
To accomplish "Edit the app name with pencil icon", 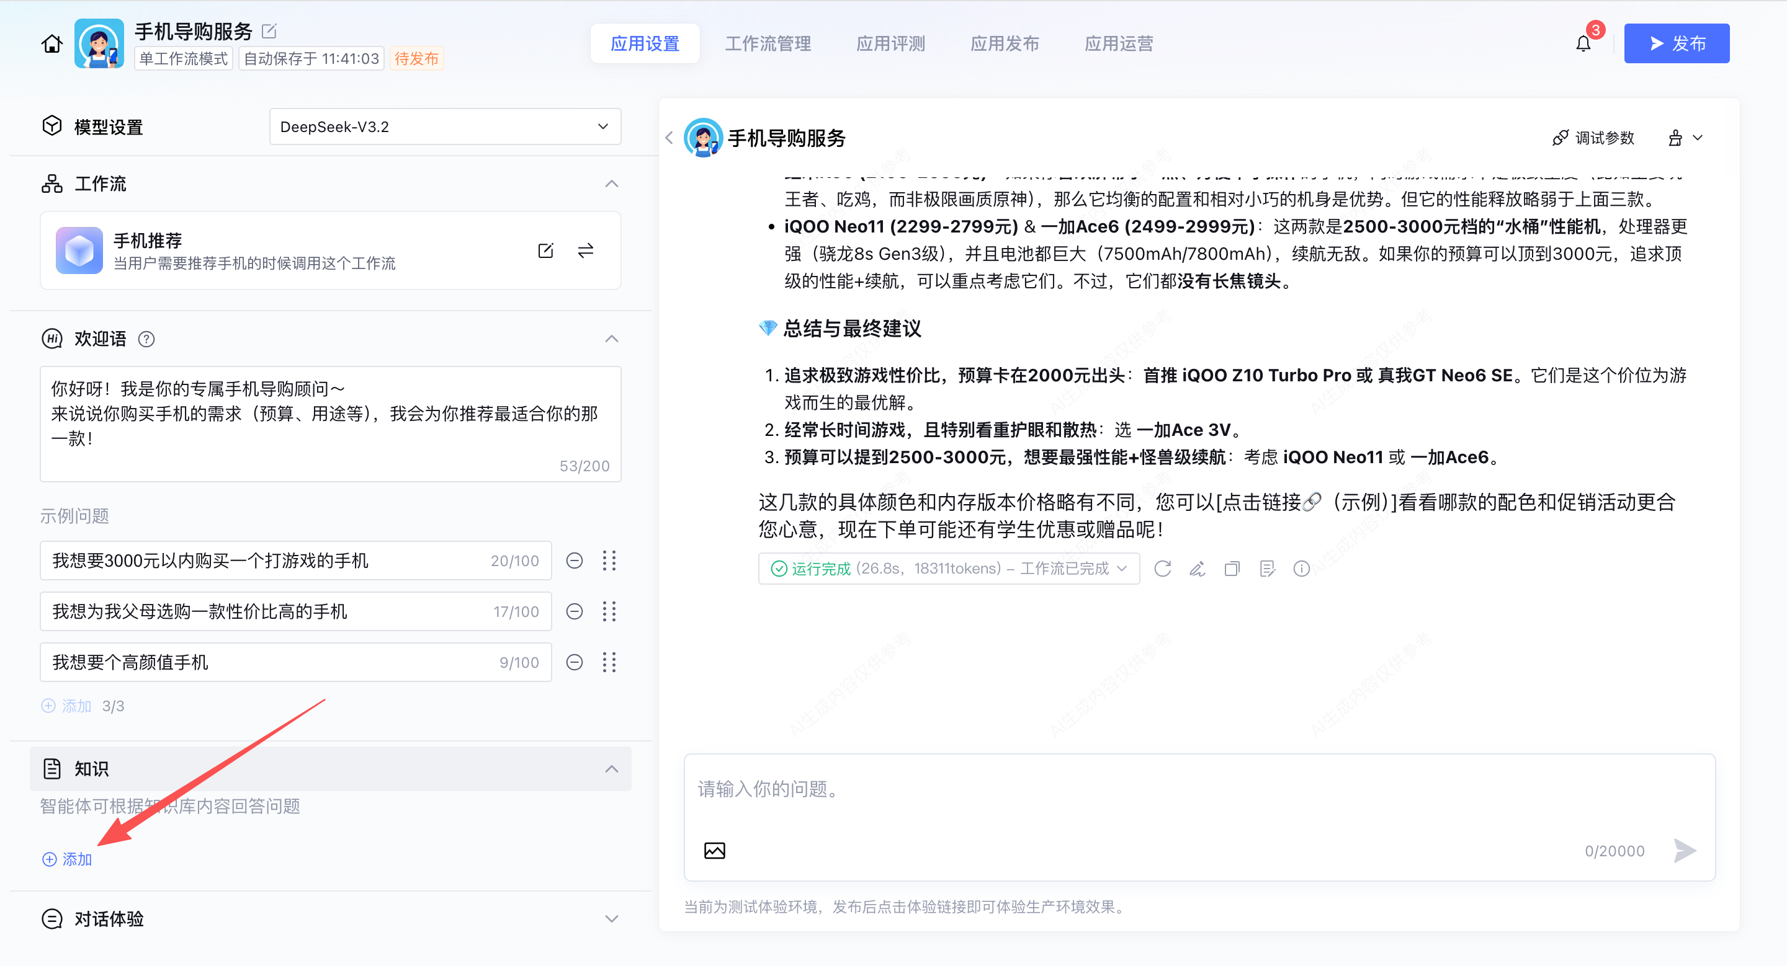I will [269, 31].
